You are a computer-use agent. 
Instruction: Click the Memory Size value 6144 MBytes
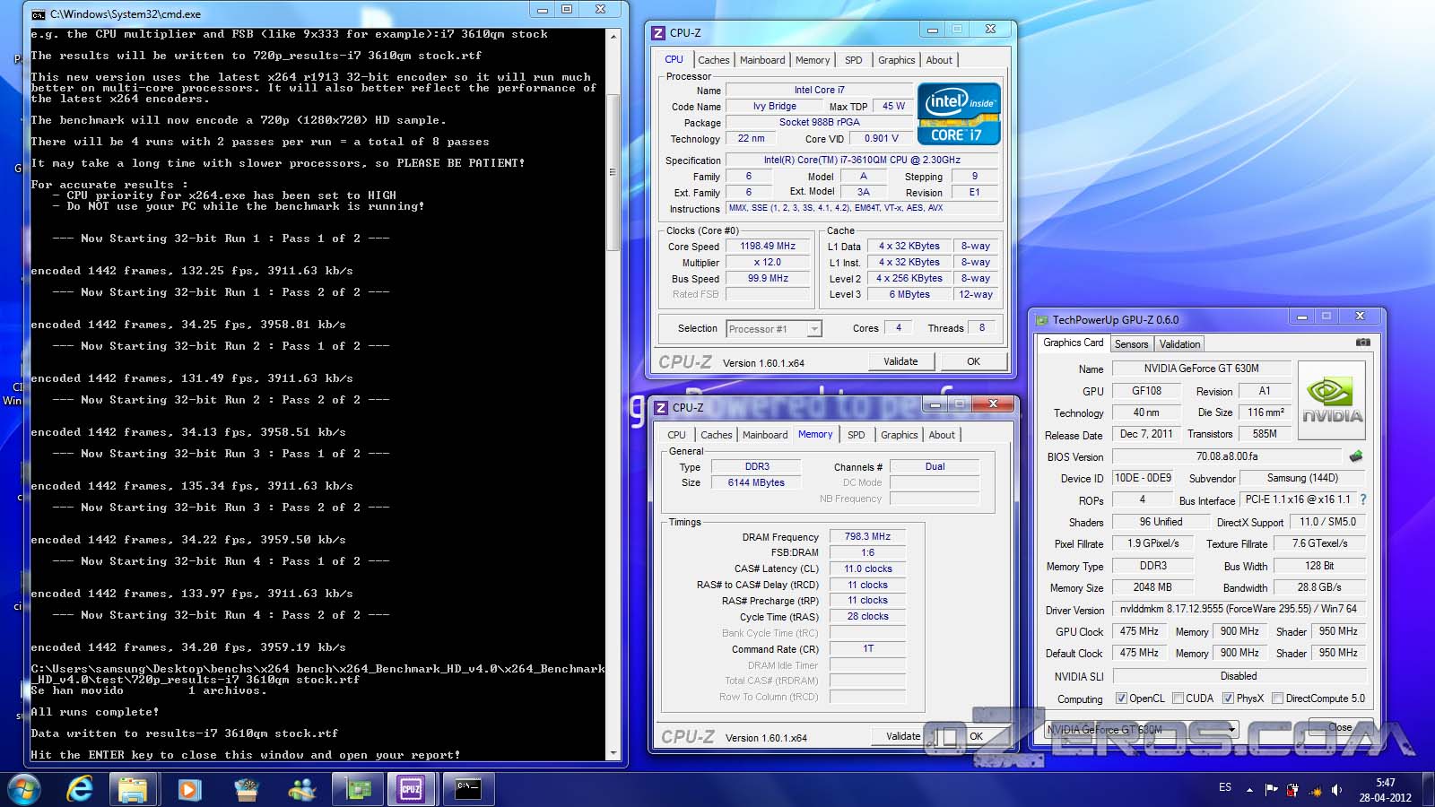(756, 482)
